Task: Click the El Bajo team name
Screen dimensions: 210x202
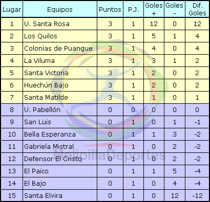Action: (35, 184)
